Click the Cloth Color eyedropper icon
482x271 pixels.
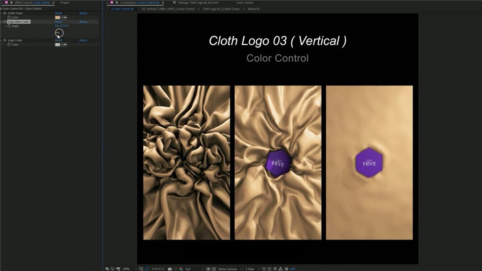[64, 17]
